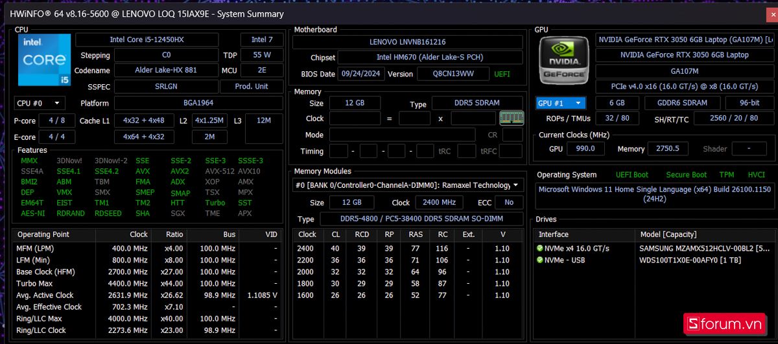Click the MCU value 2E

(262, 70)
